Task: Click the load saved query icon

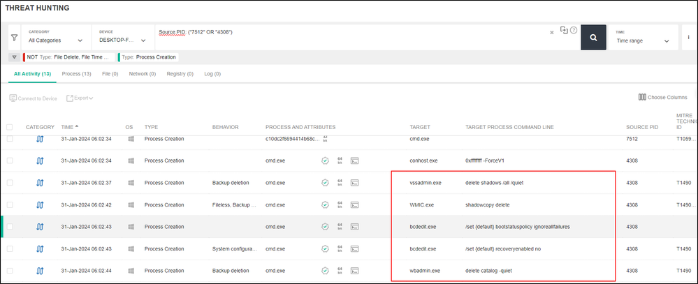Action: pyautogui.click(x=564, y=30)
